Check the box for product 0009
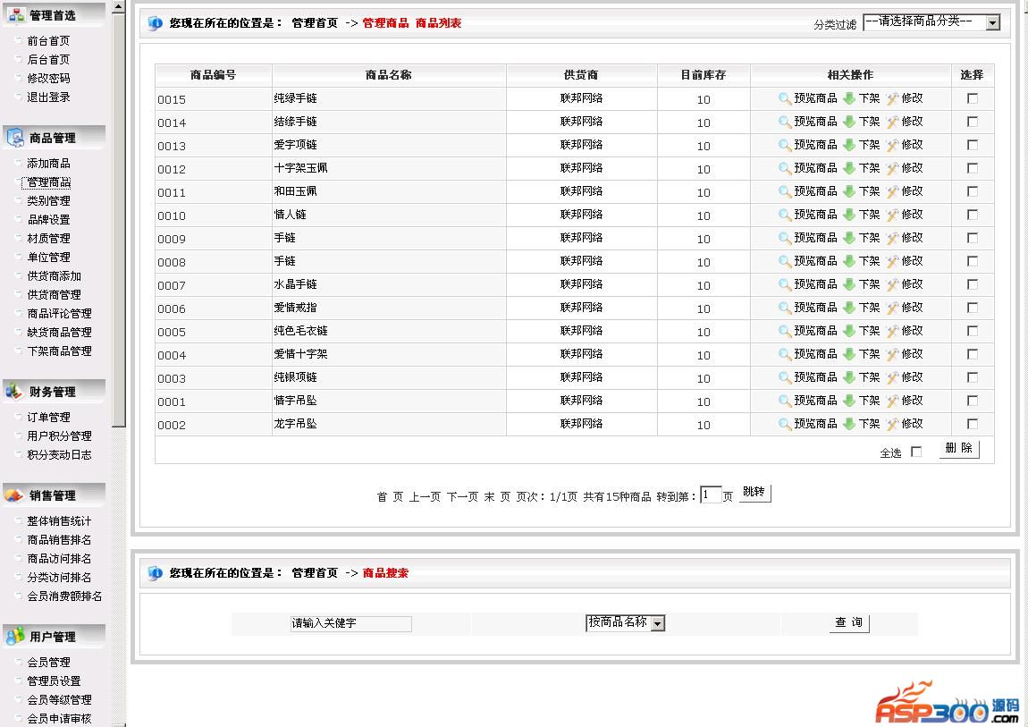 pos(973,238)
